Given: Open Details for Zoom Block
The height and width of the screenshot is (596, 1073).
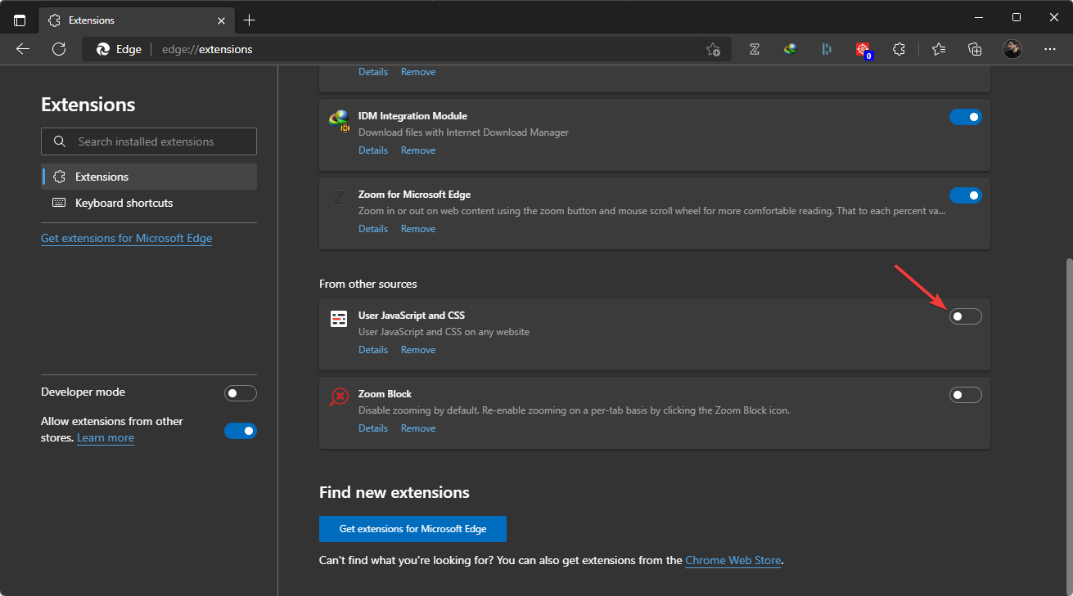Looking at the screenshot, I should tap(373, 428).
